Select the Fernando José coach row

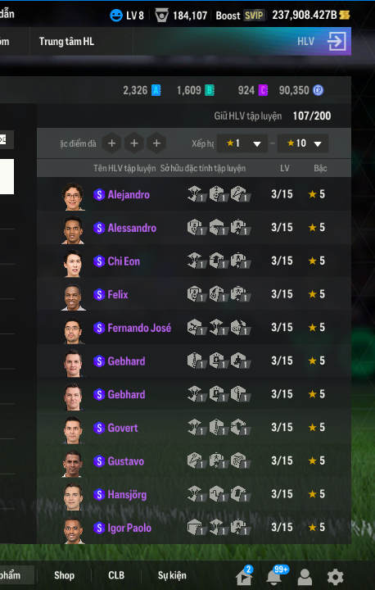[194, 328]
